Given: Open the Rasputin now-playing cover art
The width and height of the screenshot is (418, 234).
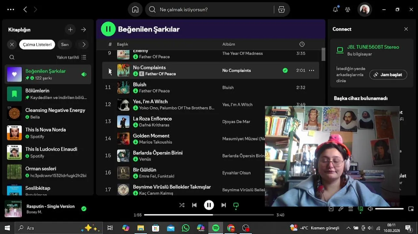Looking at the screenshot, I should [13, 209].
